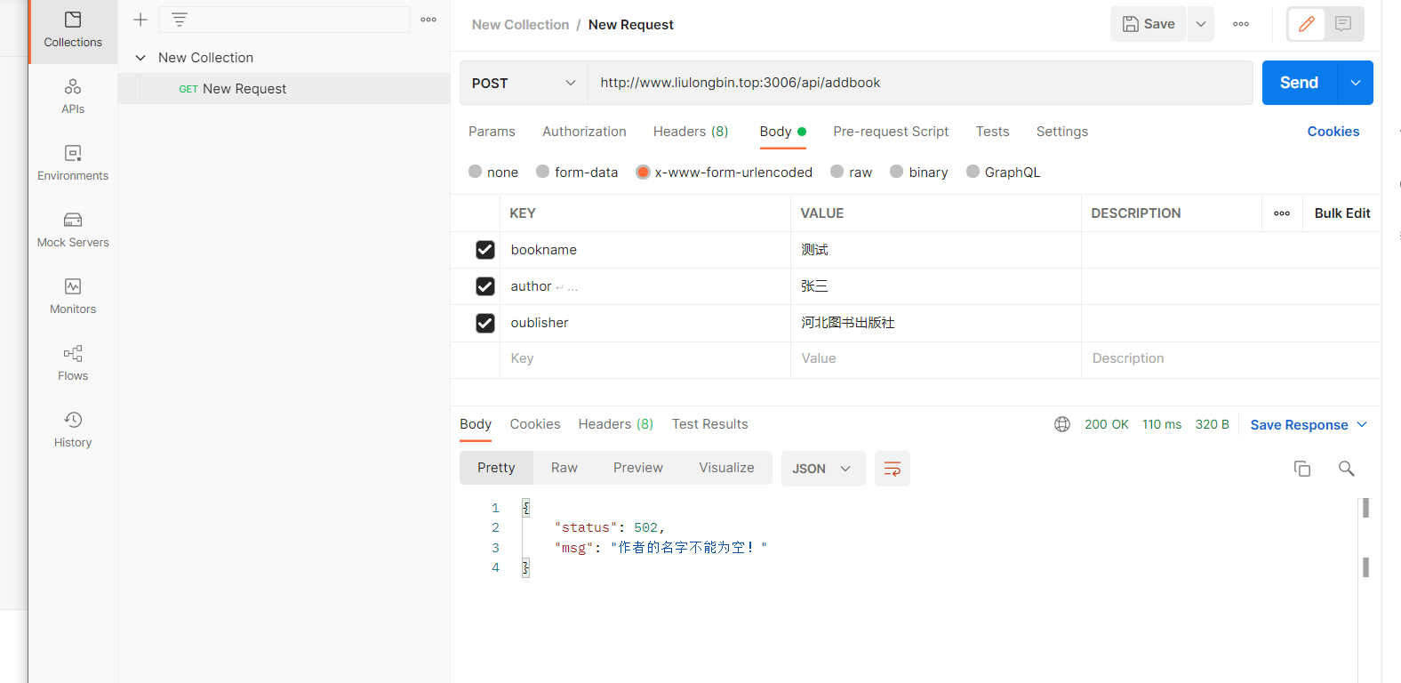Image resolution: width=1401 pixels, height=683 pixels.
Task: Open the History sidebar section
Action: pos(73,430)
